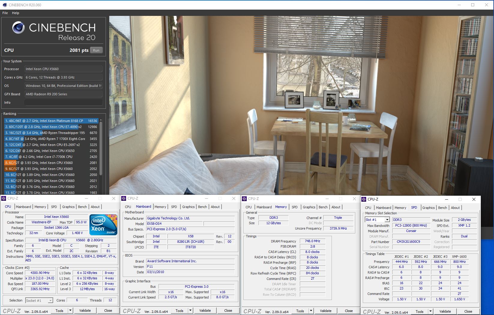Screen dimensions: 494x315
Task: Click the Southbridge 82801JR (ICH10R) field
Action: pyautogui.click(x=191, y=242)
